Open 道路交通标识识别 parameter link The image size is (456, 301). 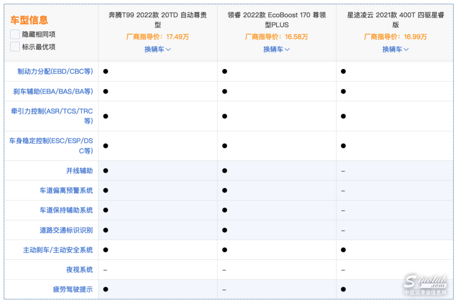pyautogui.click(x=66, y=230)
